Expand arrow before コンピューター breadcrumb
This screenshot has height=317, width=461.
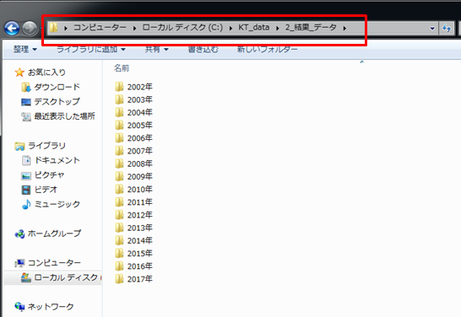pyautogui.click(x=66, y=28)
